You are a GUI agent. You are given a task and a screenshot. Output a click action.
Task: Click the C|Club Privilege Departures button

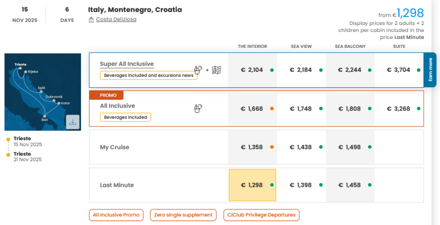261,215
